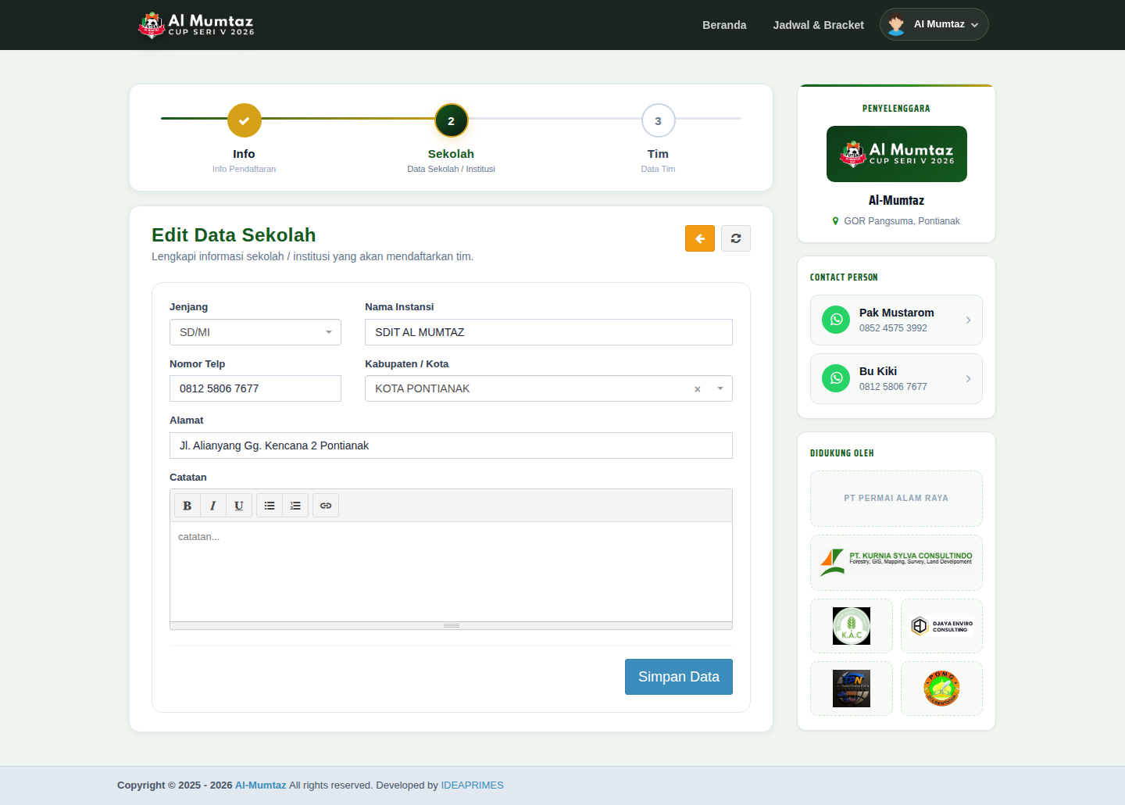Open Jadwal & Bracket page

tap(819, 25)
